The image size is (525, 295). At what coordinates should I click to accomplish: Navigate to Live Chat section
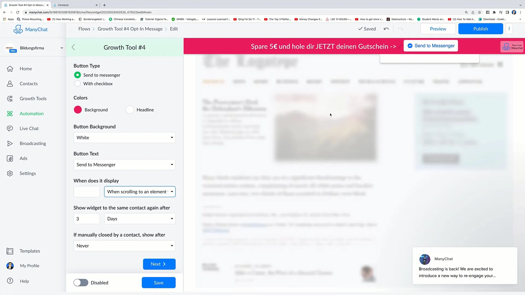tap(29, 128)
